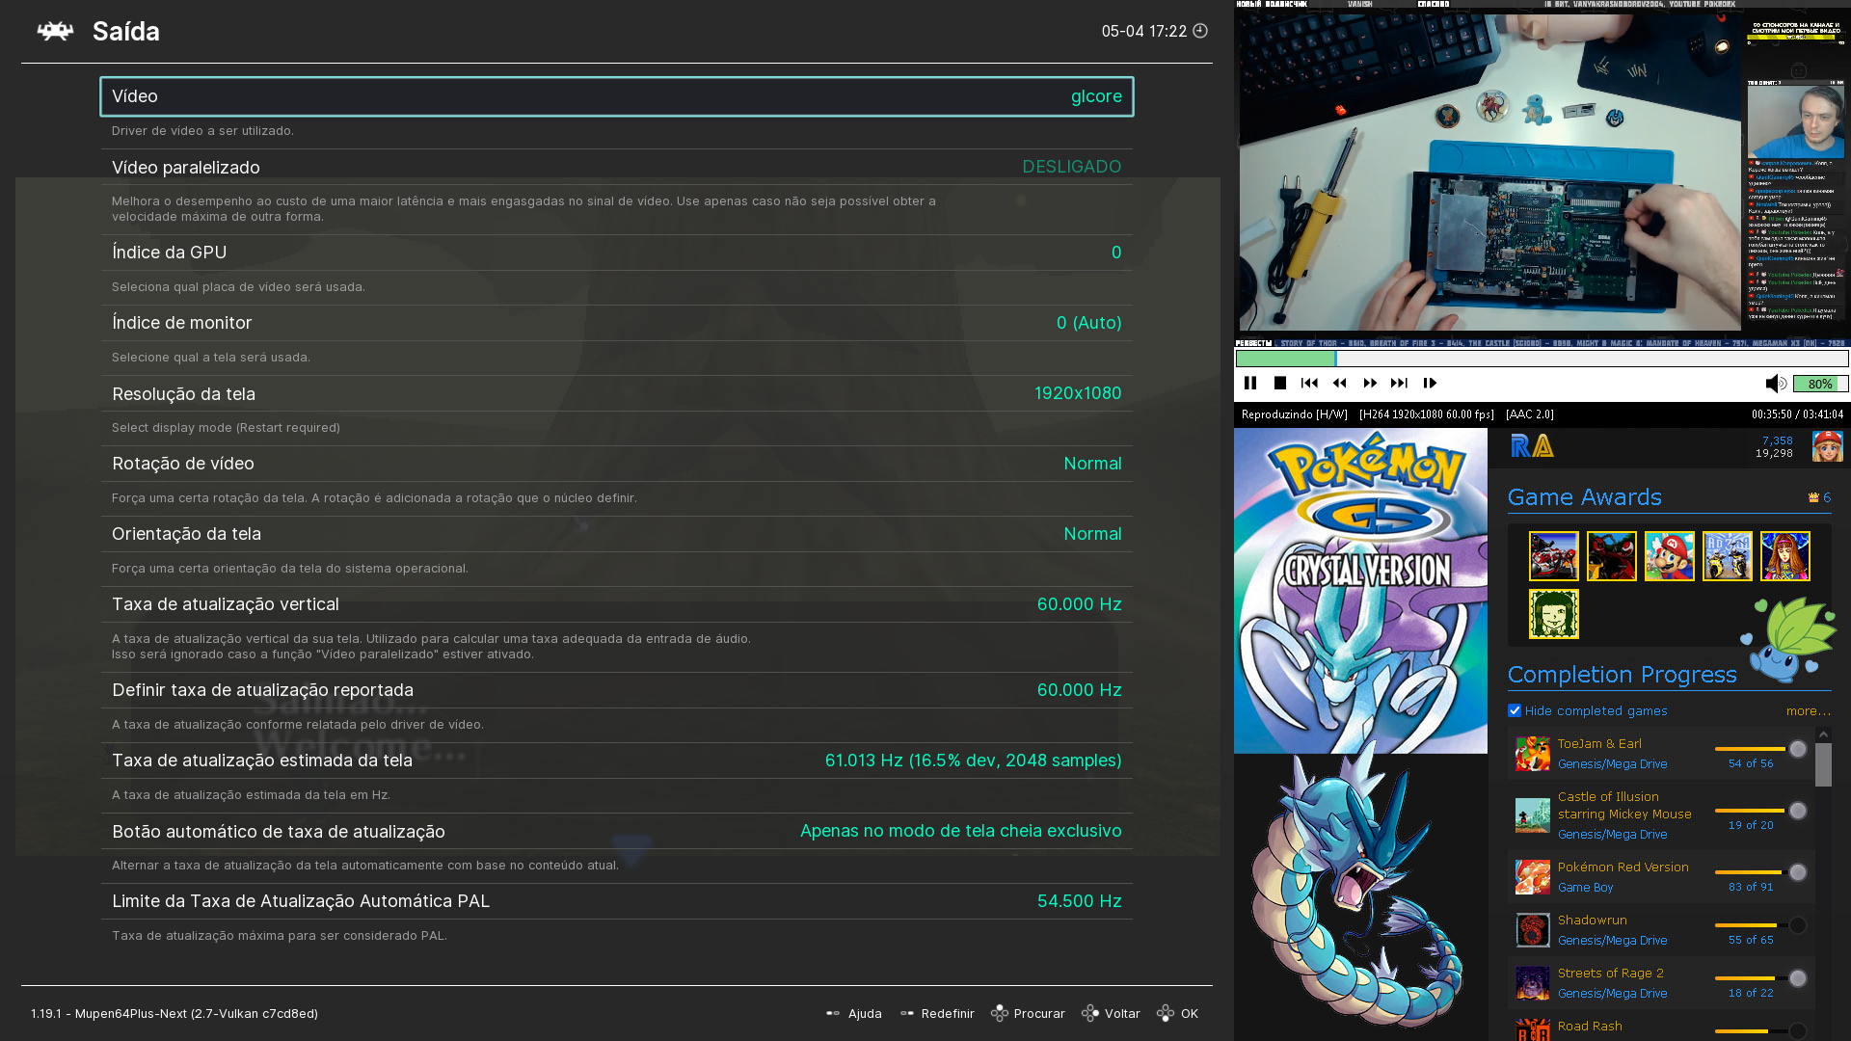The height and width of the screenshot is (1041, 1851).
Task: Open the user avatar profile picture
Action: click(x=1827, y=446)
